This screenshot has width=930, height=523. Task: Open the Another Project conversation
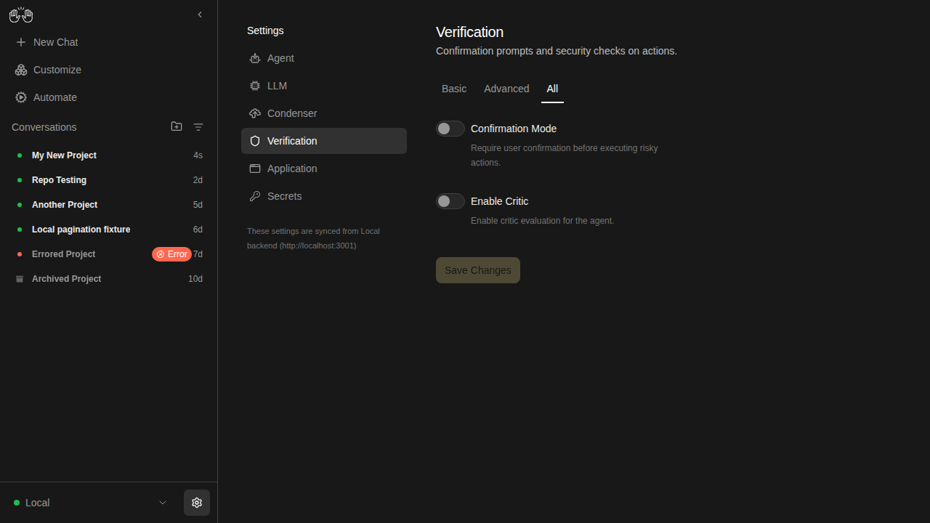coord(109,205)
